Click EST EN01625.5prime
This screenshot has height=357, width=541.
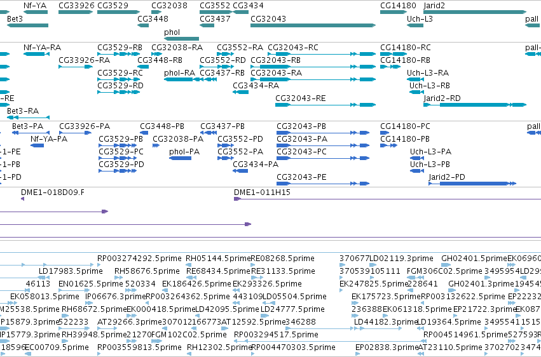pos(91,284)
